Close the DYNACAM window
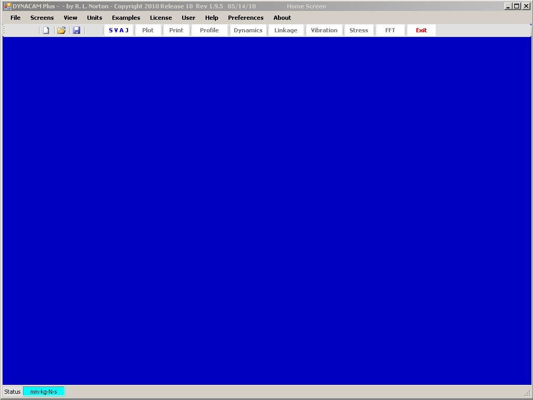 [x=526, y=6]
